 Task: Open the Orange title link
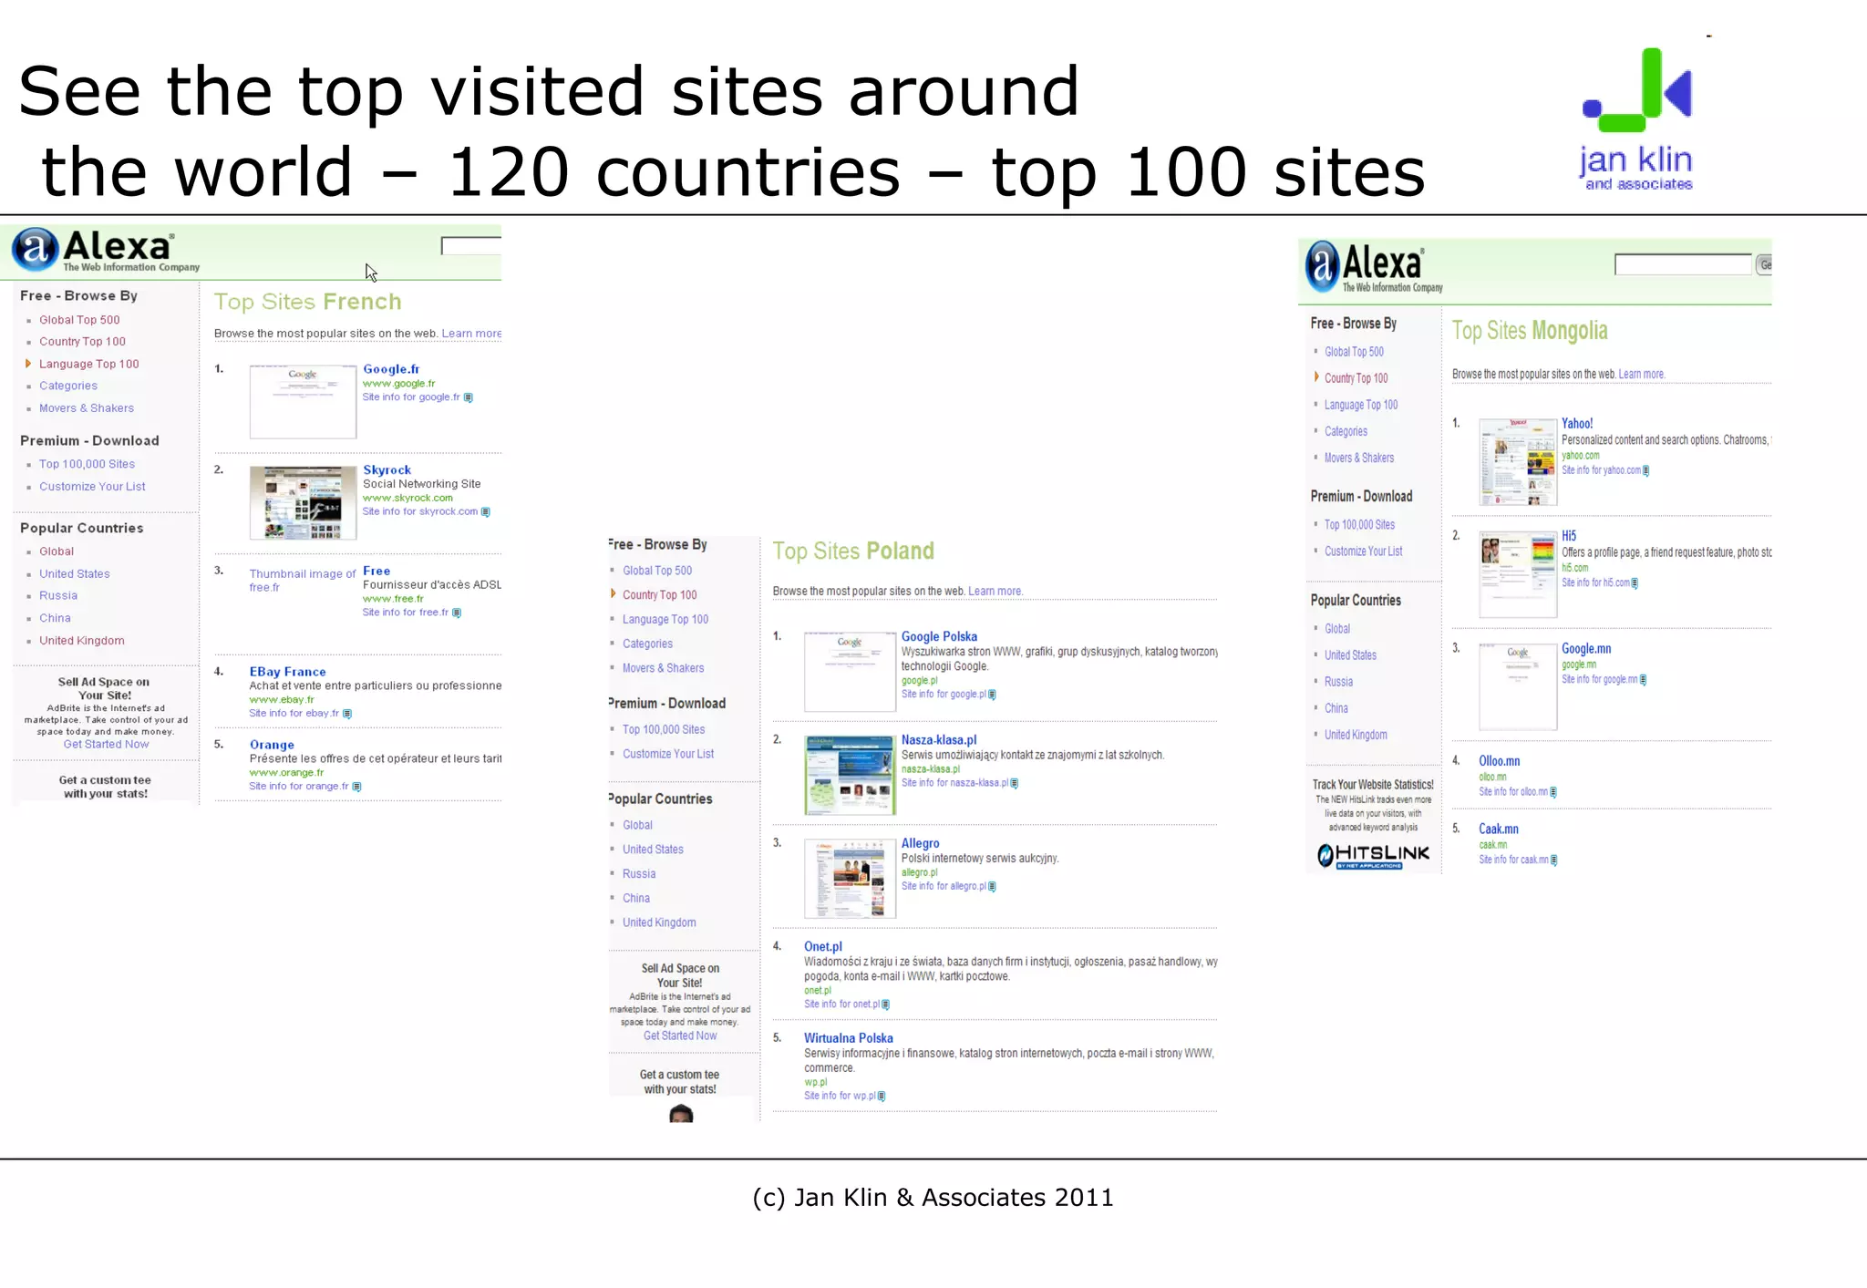pyautogui.click(x=272, y=744)
